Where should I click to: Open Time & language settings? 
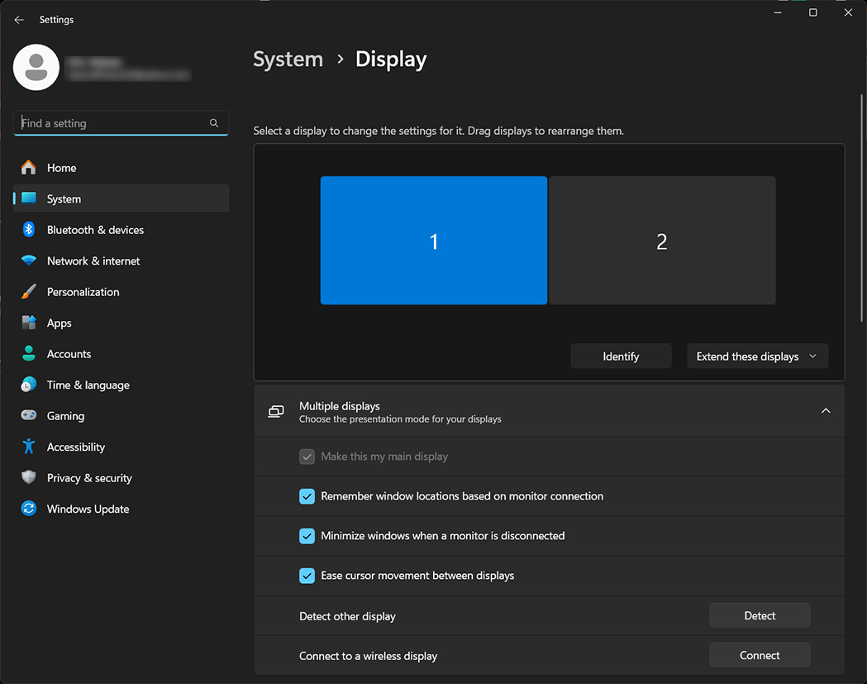click(x=88, y=385)
